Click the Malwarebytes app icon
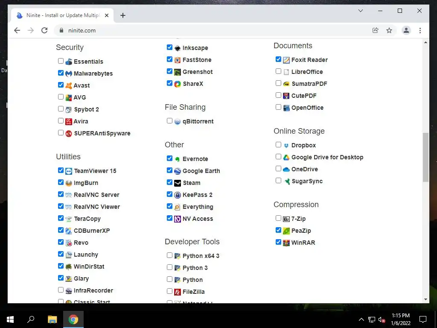The image size is (437, 328). click(69, 73)
